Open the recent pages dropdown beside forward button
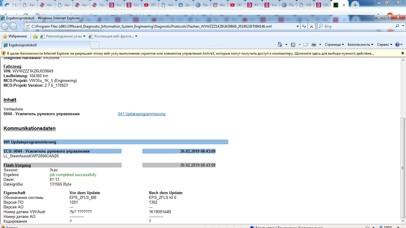406x228 pixels. tap(20, 26)
